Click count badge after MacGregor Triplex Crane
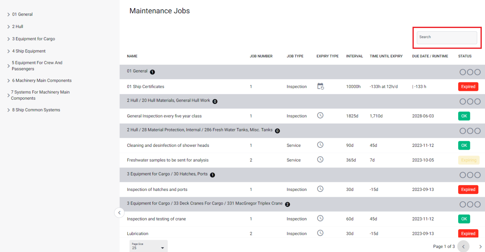This screenshot has height=252, width=485. pyautogui.click(x=287, y=204)
